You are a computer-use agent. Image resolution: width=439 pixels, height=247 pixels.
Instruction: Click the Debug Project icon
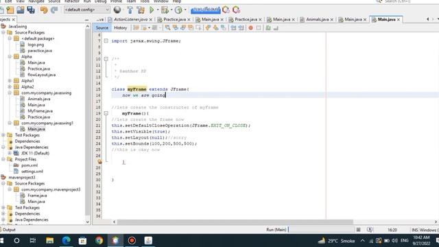click(165, 10)
